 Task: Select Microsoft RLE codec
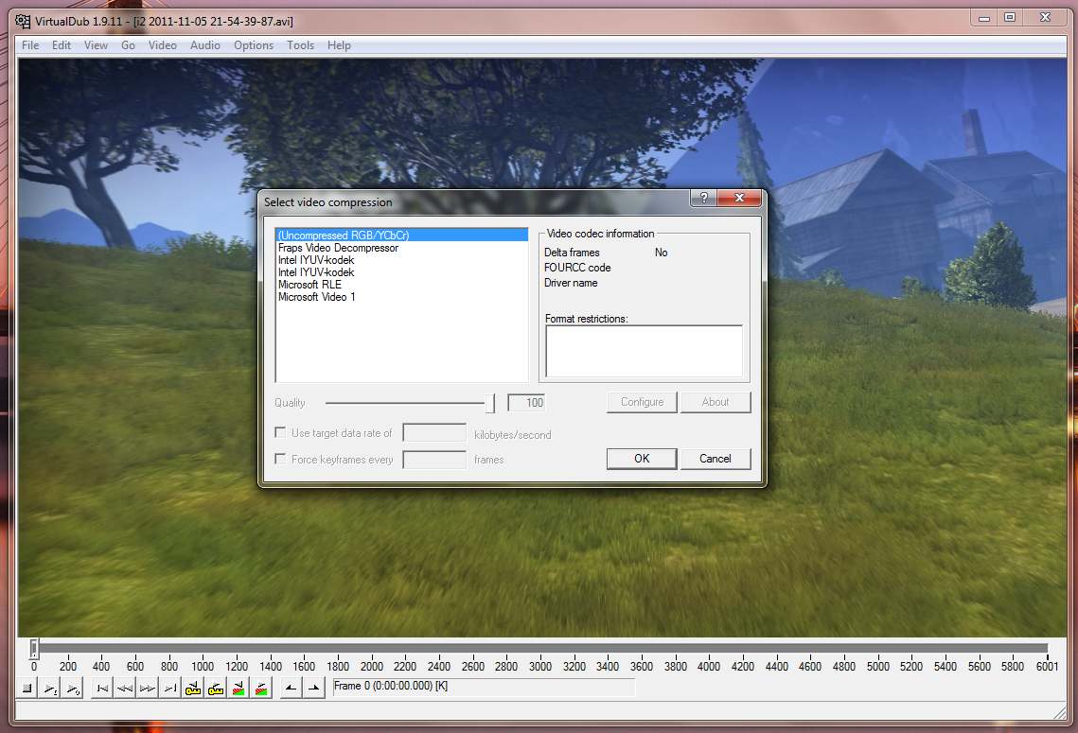[x=401, y=285]
